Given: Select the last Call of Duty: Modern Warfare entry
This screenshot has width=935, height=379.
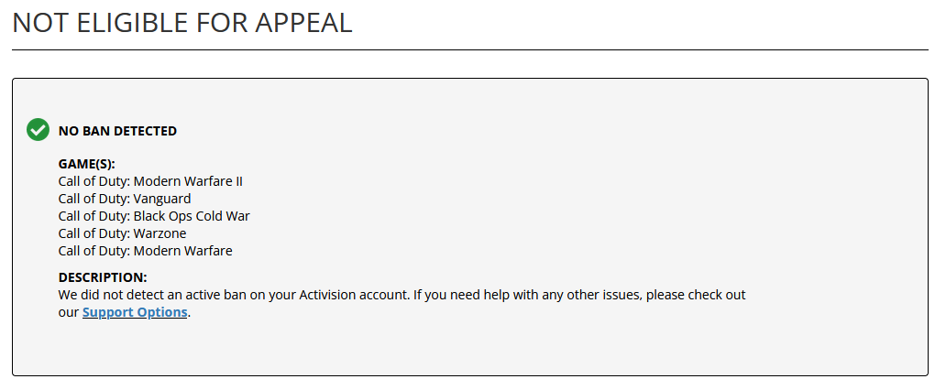Looking at the screenshot, I should [x=146, y=251].
